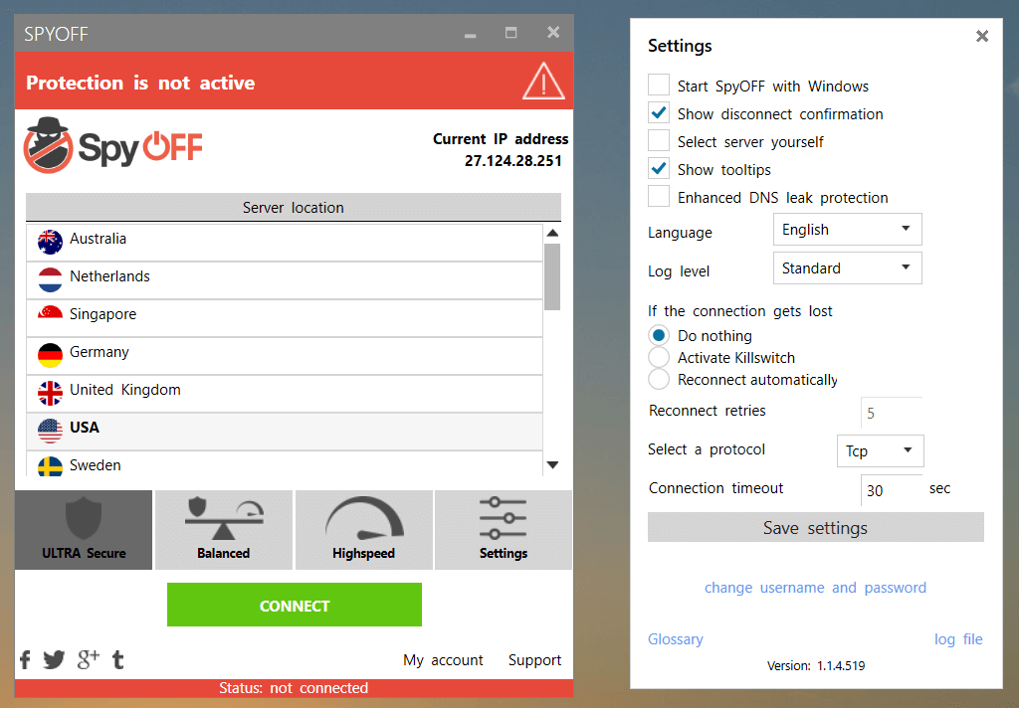Open the Support link
Screen dimensions: 1019x708
(534, 660)
